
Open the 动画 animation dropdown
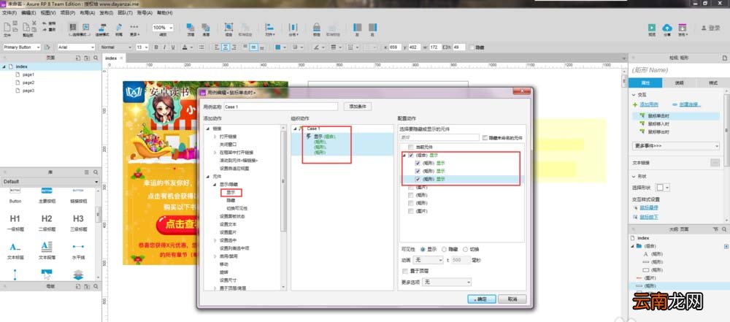[x=429, y=260]
